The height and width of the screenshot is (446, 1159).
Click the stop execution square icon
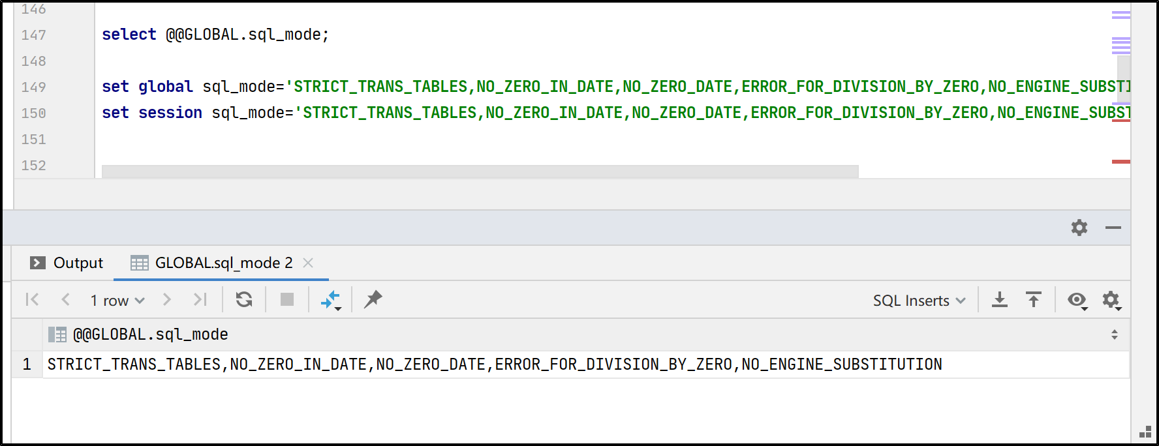(287, 299)
